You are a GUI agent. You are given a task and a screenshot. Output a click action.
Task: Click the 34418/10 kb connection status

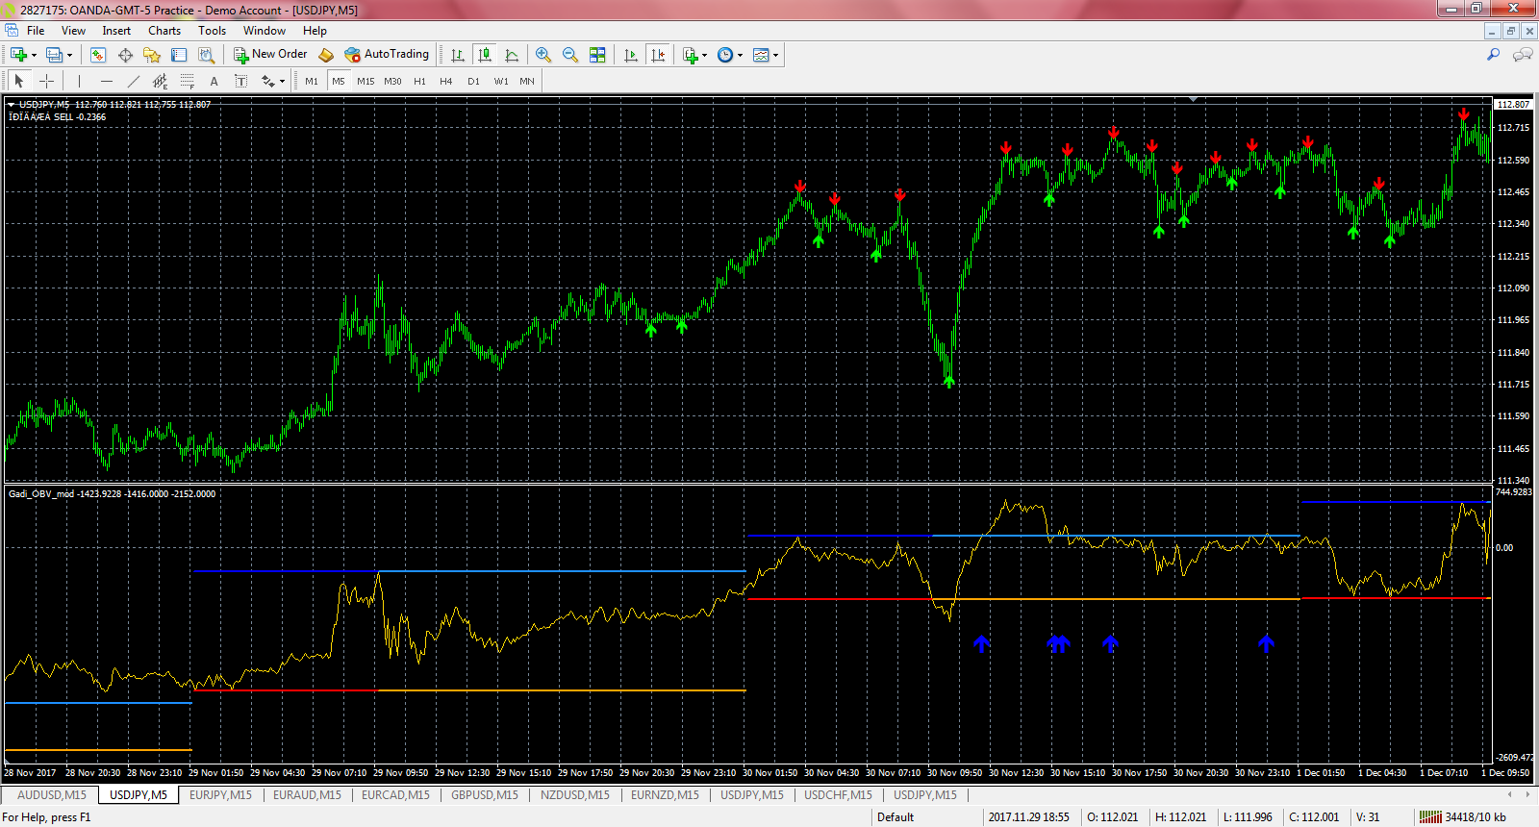(x=1464, y=817)
